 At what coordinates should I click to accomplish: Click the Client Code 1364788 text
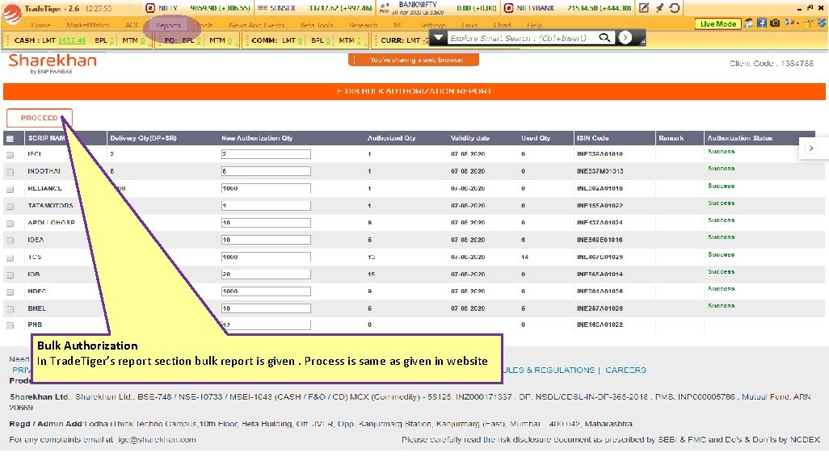tap(772, 64)
